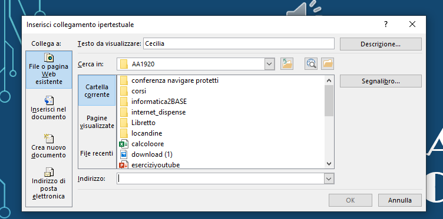The width and height of the screenshot is (443, 219).
Task: Close the hyperlink dialog
Action: point(412,24)
